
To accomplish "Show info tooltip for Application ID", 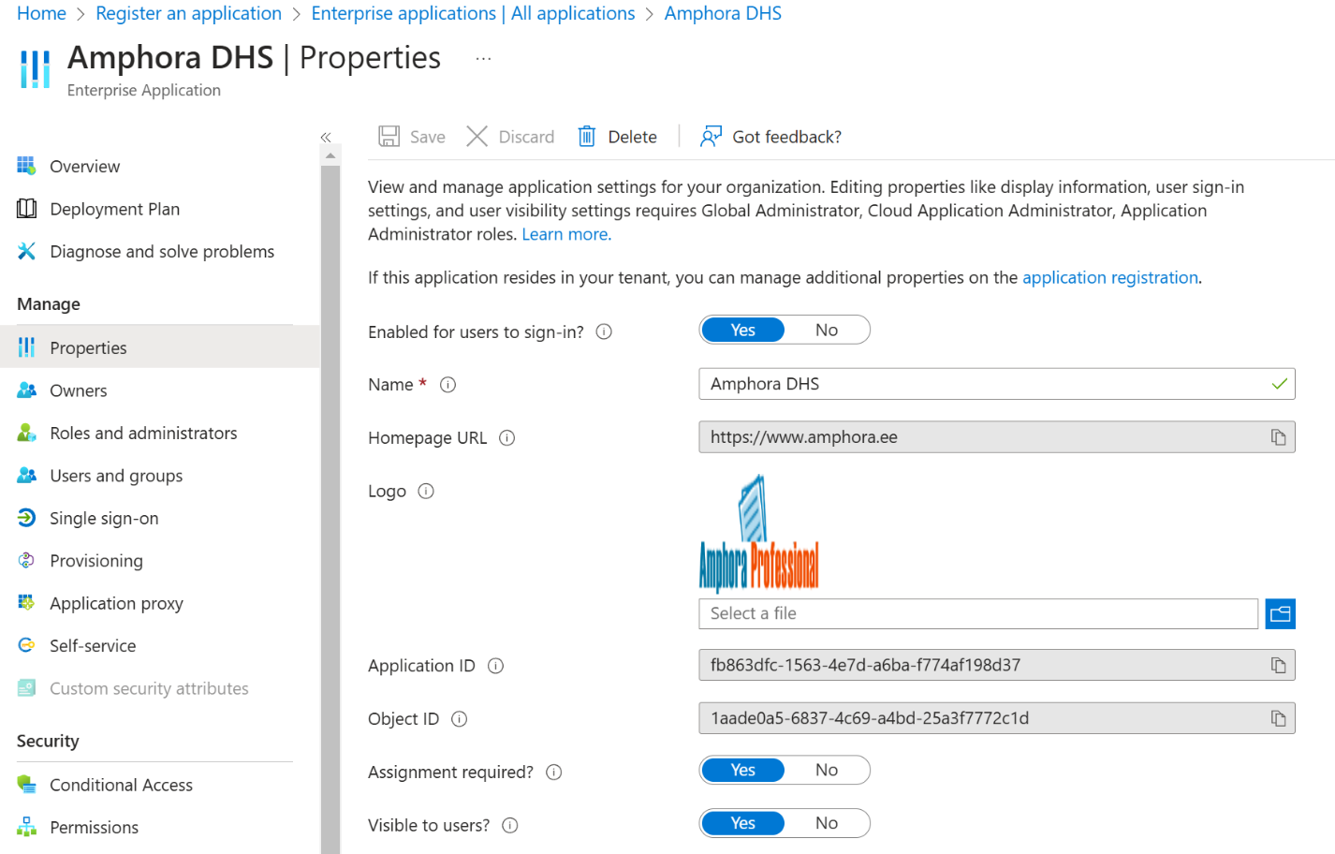I will 495,666.
